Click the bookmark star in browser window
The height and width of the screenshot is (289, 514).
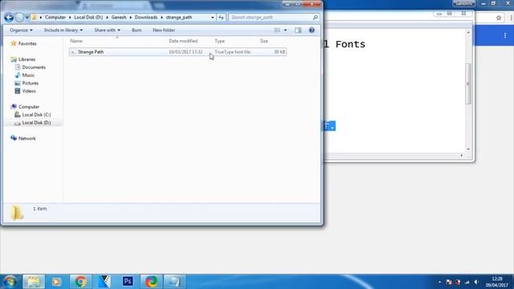[499, 18]
